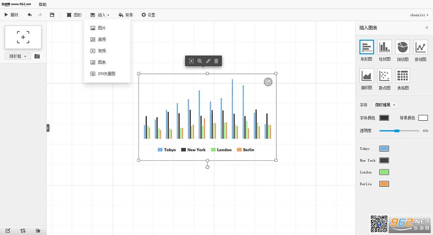Screen dimensions: 433x235
Task: Undo the last action
Action: (30, 15)
